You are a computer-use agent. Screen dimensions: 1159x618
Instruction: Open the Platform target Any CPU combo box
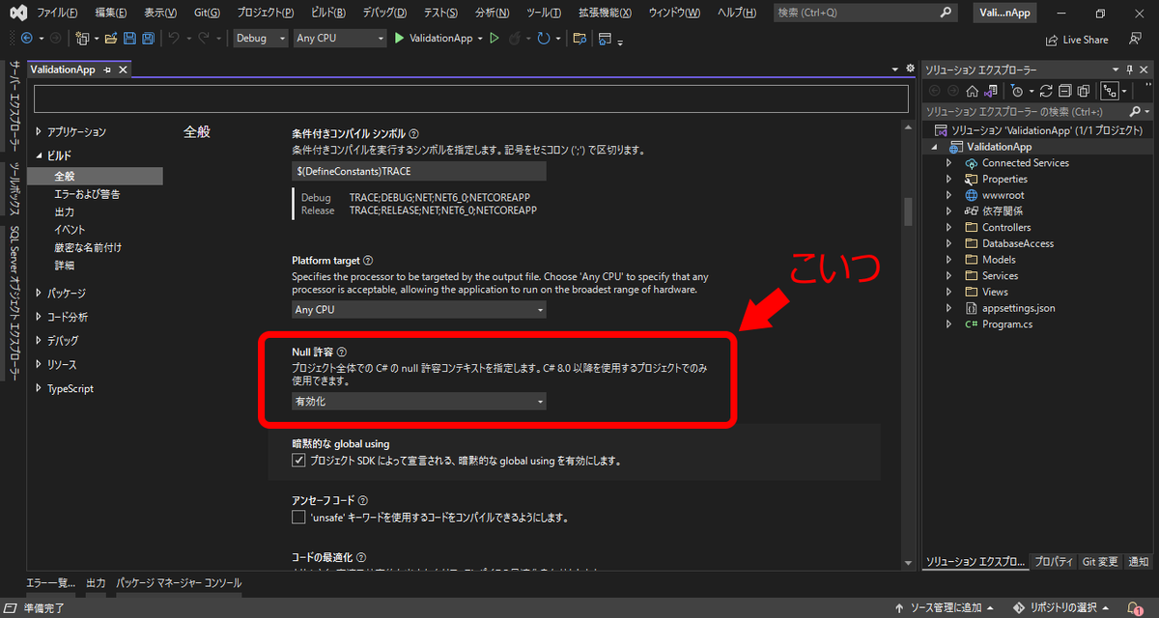coord(419,310)
